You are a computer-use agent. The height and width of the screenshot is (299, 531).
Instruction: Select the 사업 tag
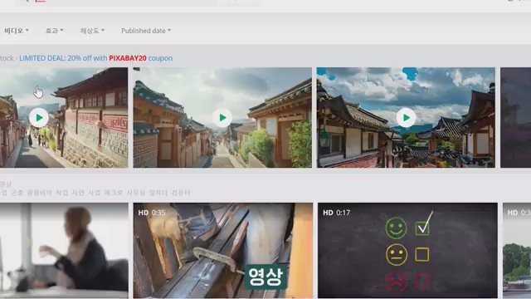pos(94,193)
